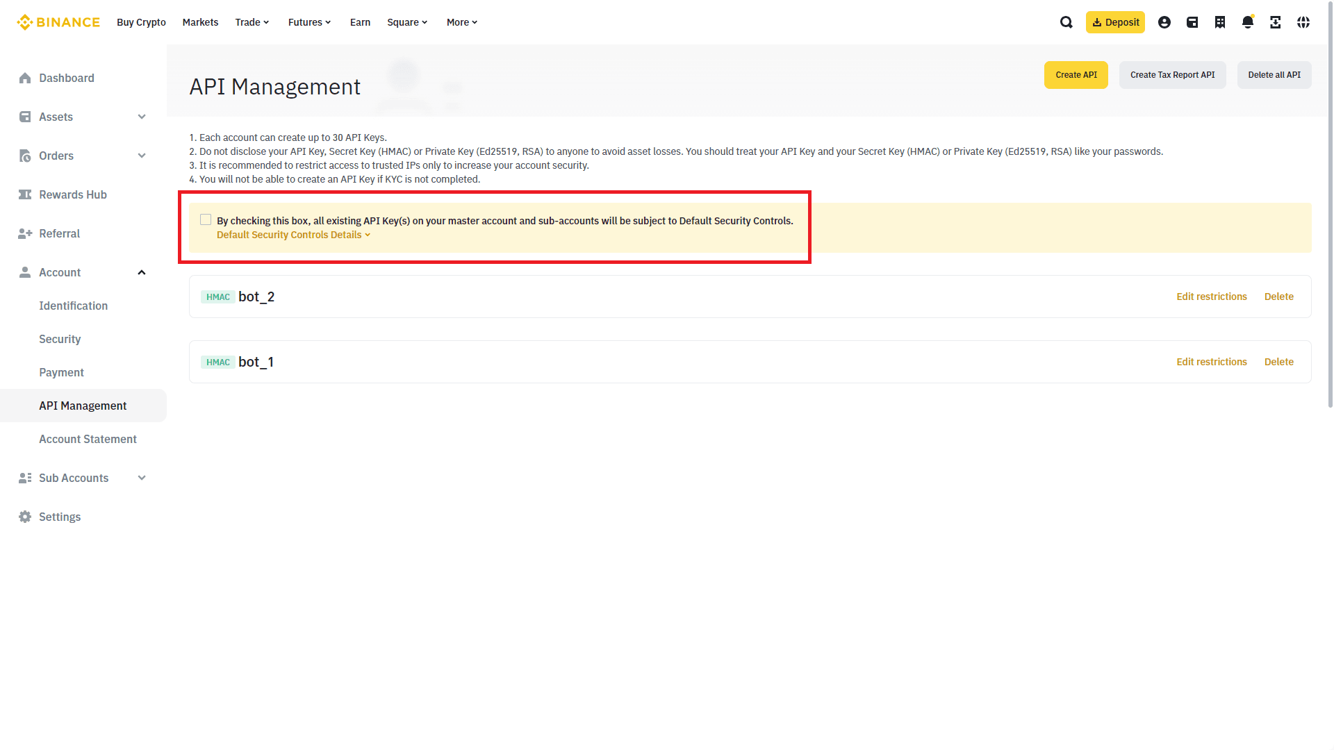Open the More dropdown menu
1334x750 pixels.
coord(463,22)
